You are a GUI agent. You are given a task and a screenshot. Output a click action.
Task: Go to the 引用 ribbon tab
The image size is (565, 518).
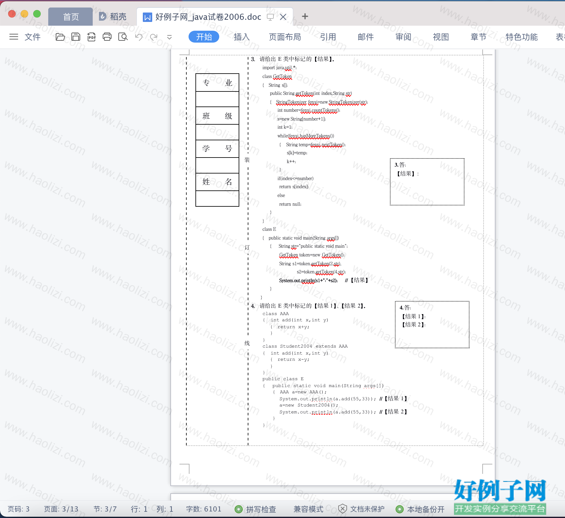[328, 37]
